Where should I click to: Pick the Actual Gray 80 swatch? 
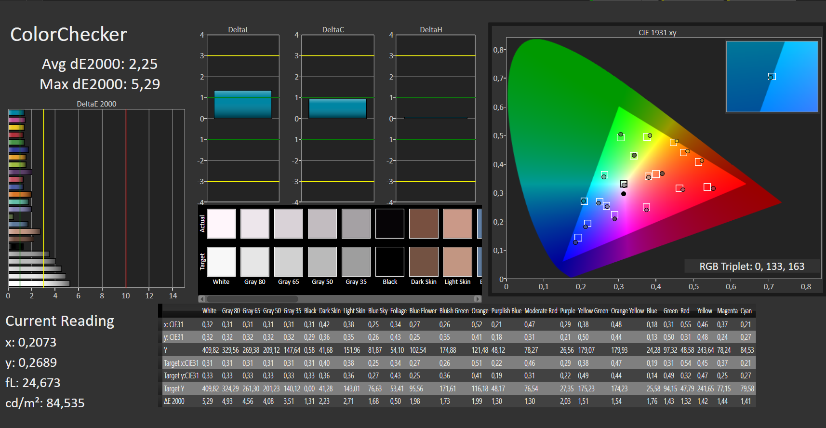(255, 224)
